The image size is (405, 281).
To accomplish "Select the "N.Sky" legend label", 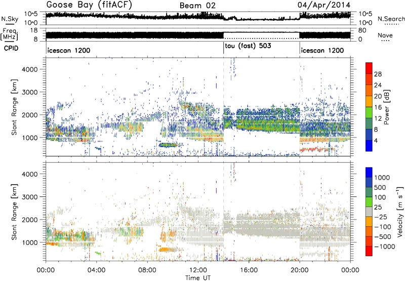I will pos(10,19).
